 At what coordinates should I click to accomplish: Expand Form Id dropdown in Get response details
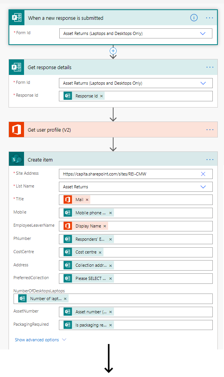coord(203,83)
